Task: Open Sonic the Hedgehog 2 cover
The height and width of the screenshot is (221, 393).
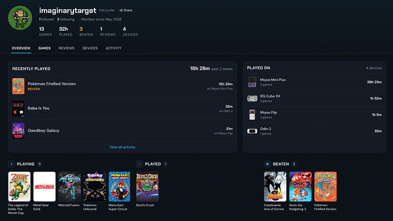Action: click(x=300, y=186)
